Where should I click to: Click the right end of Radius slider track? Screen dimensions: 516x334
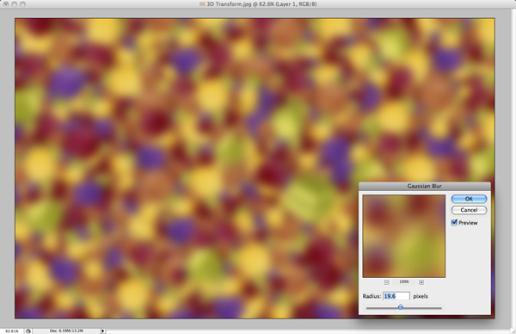click(440, 308)
